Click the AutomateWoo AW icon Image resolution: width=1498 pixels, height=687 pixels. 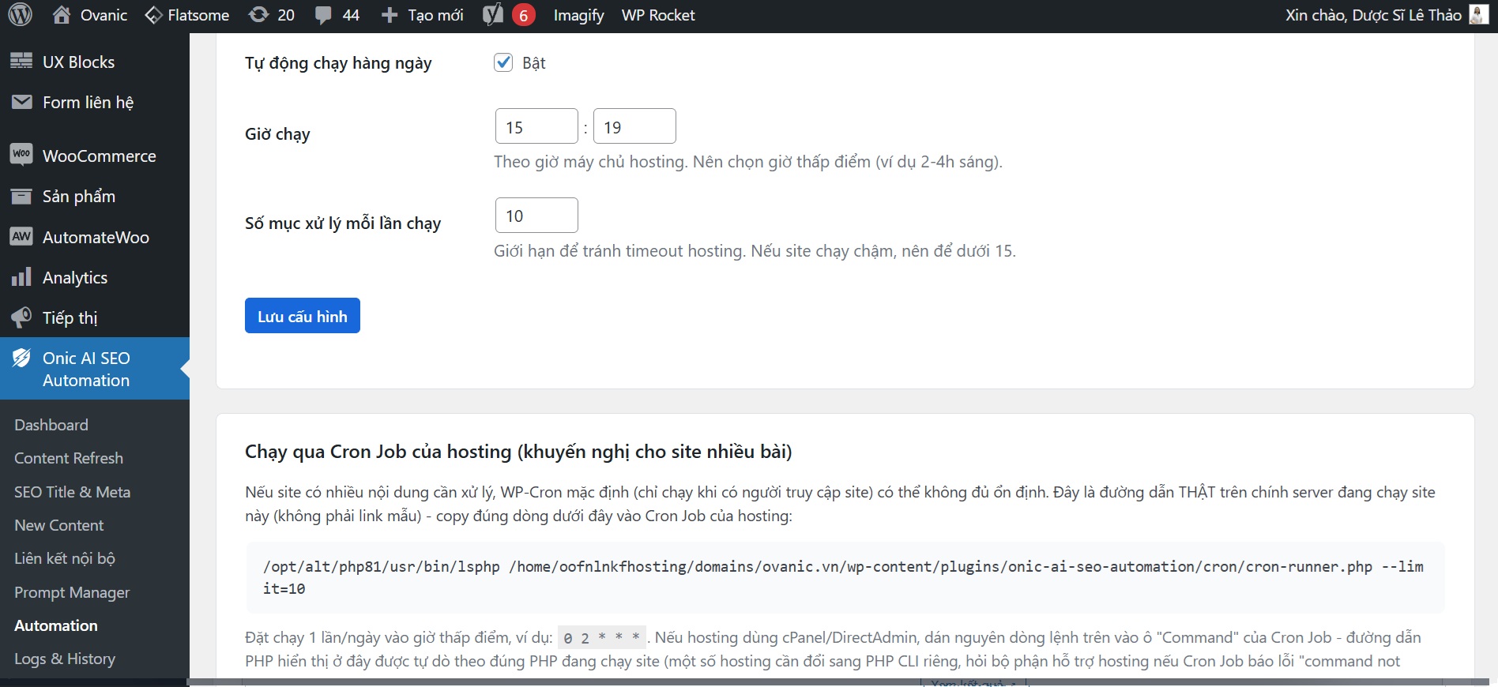coord(21,236)
